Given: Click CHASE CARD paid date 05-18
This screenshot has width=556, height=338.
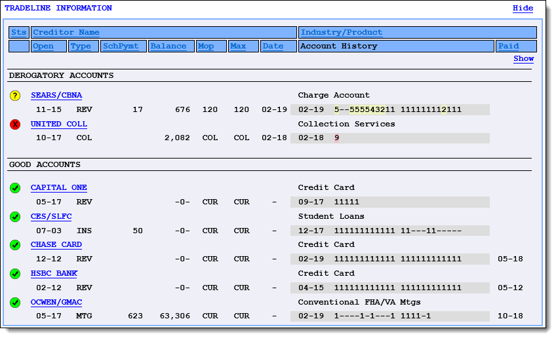Looking at the screenshot, I should [510, 259].
